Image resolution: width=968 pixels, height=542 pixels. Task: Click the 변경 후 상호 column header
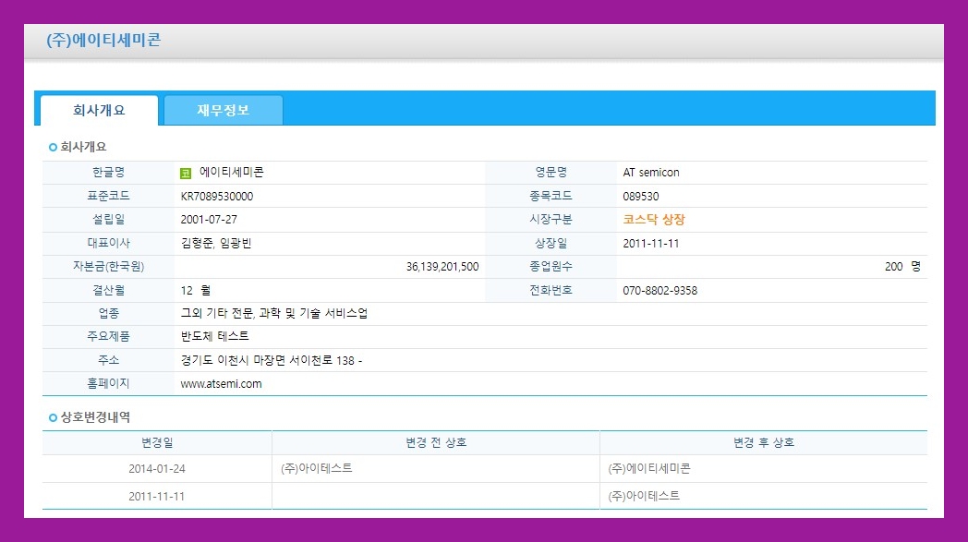764,442
